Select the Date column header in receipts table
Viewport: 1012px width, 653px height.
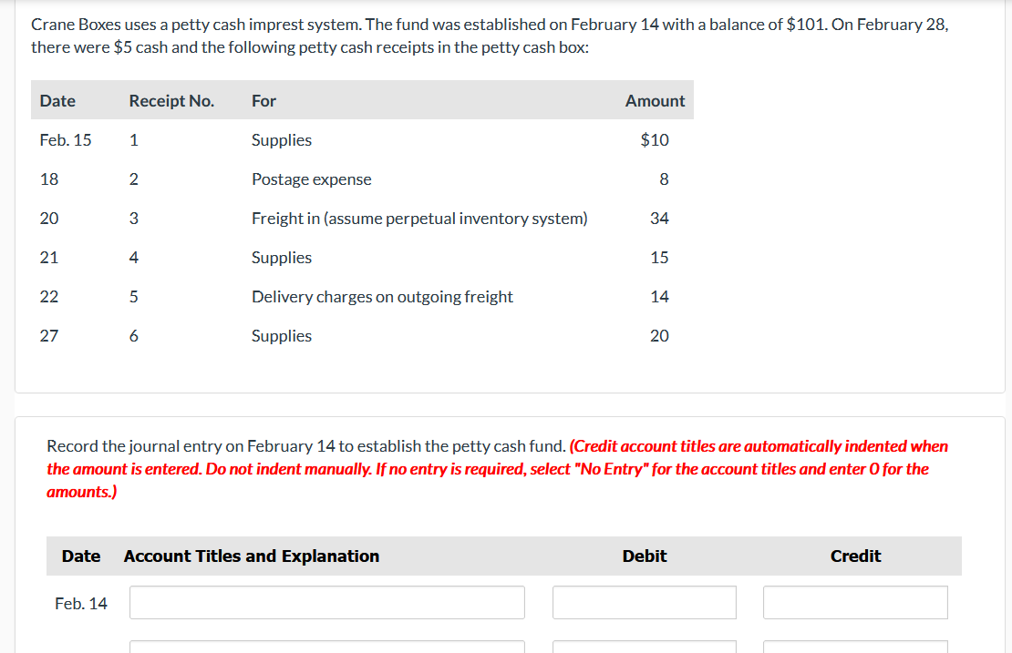[x=57, y=101]
